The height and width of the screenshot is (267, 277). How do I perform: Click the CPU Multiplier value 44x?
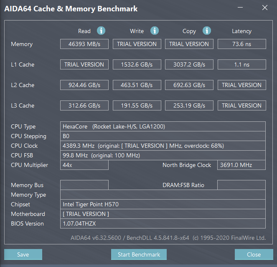(84, 165)
